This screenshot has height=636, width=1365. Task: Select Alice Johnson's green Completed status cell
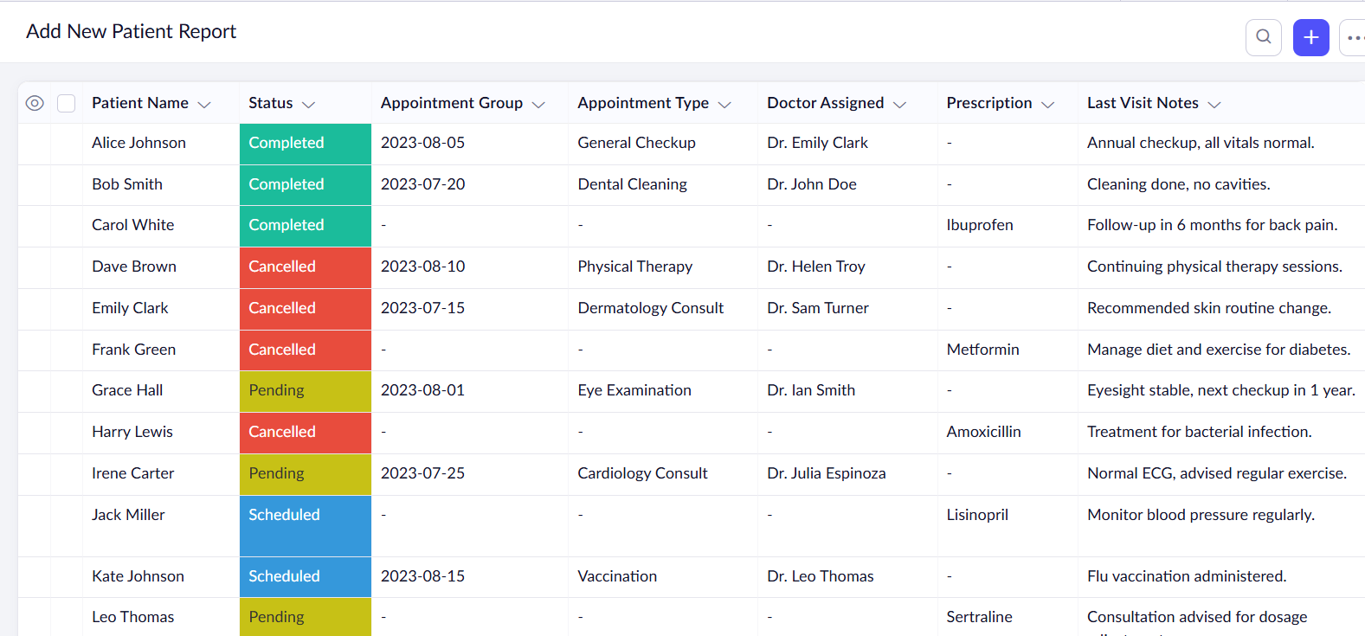[306, 144]
